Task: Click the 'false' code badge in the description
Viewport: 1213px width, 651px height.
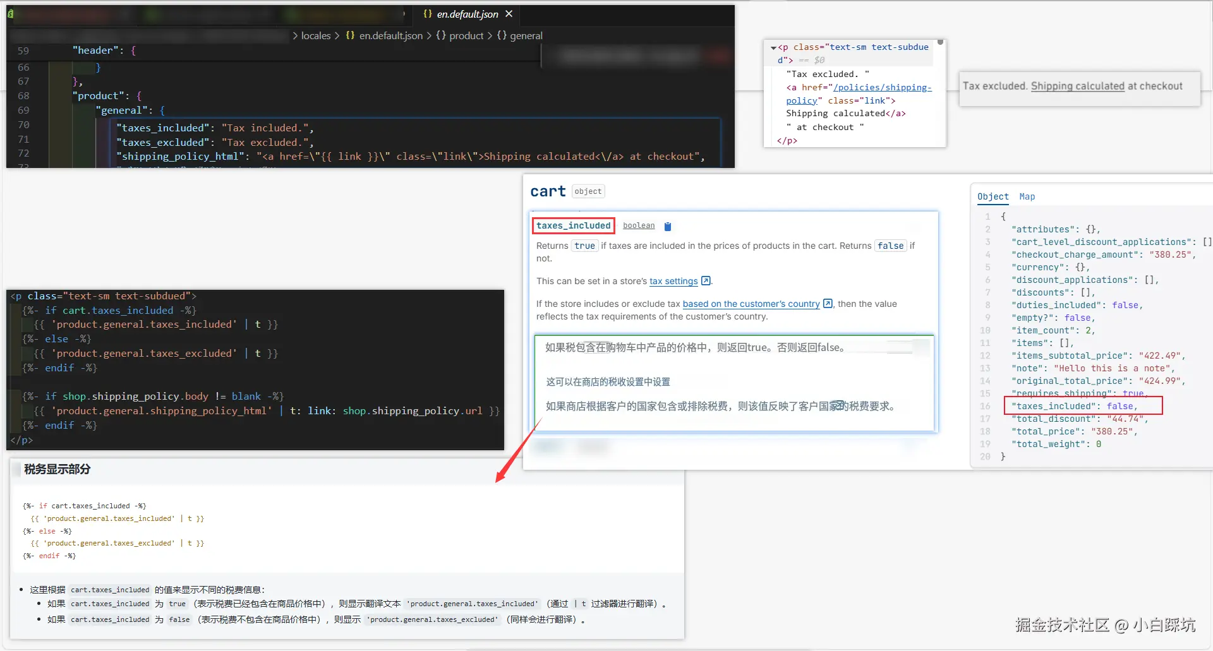Action: tap(891, 246)
